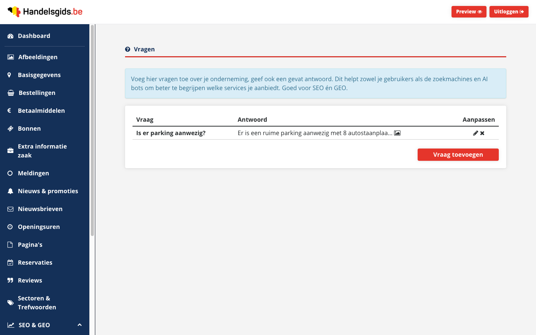Open Betaalmiddelen sidebar entry
Image resolution: width=536 pixels, height=335 pixels.
pyautogui.click(x=41, y=111)
